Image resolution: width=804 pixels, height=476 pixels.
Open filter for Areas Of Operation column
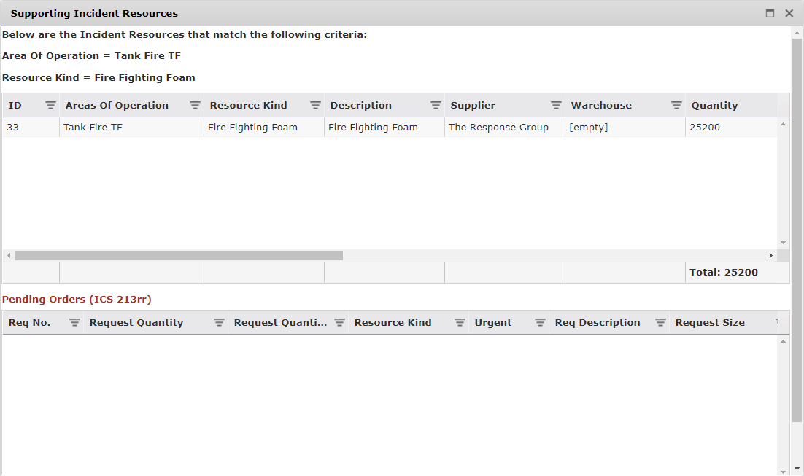(195, 105)
